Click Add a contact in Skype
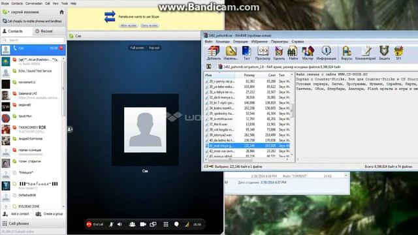 pos(16,214)
